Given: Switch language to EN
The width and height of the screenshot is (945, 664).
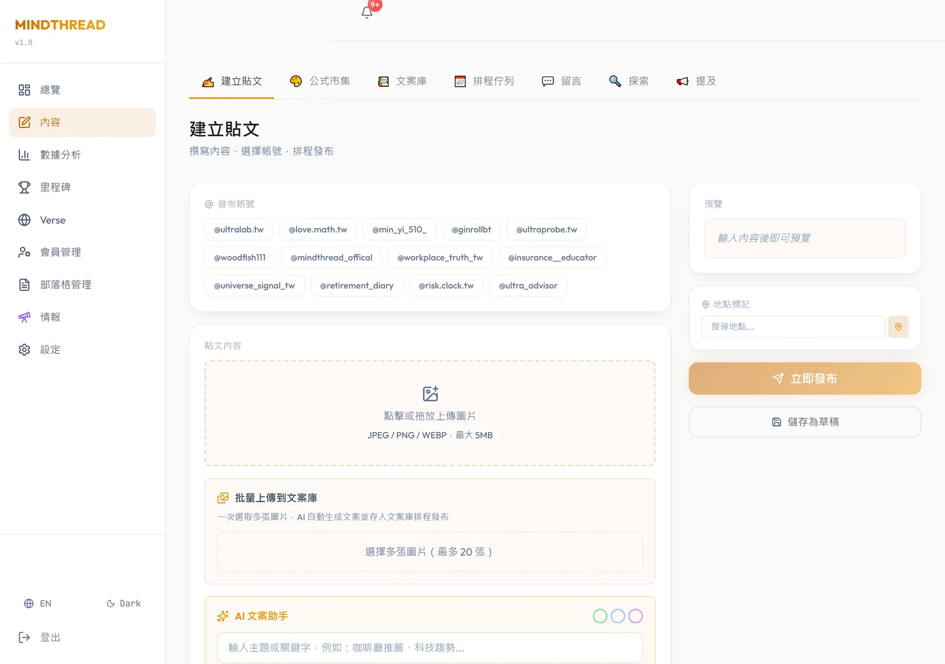Looking at the screenshot, I should 38,603.
